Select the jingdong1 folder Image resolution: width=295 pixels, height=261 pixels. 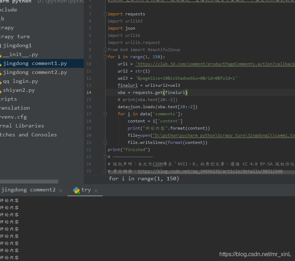click(17, 46)
